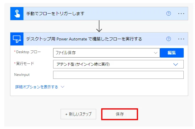Click the blue chevron in the 実行モード field
The image size is (195, 129).
point(175,64)
